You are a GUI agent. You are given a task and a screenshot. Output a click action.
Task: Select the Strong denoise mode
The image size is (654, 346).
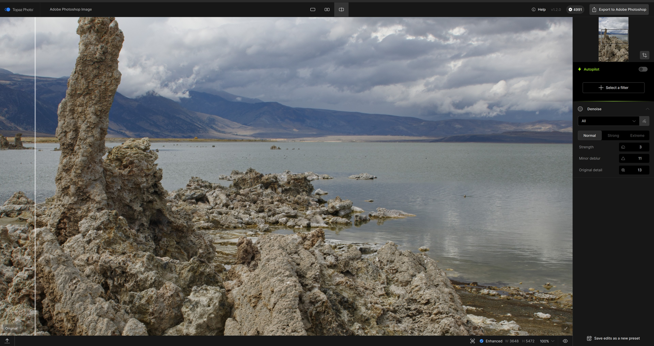[x=613, y=136]
